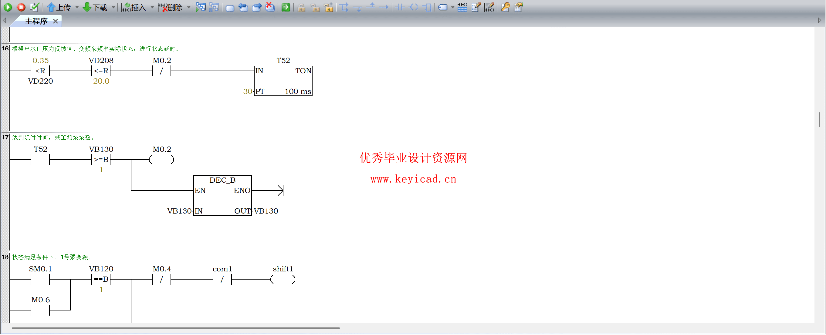The width and height of the screenshot is (826, 335).
Task: Go to next bookmark icon
Action: [257, 7]
